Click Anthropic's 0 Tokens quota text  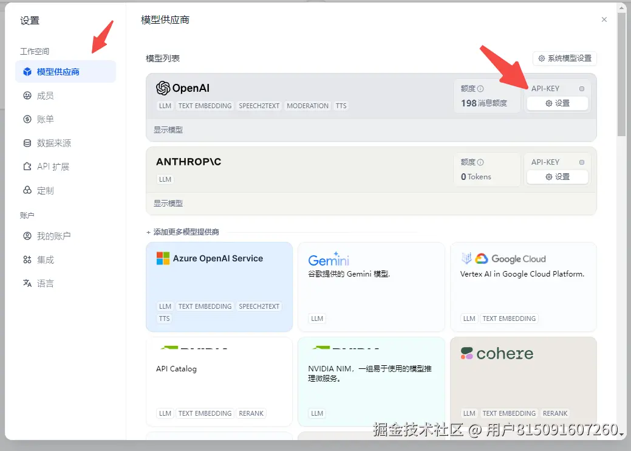[x=476, y=177]
